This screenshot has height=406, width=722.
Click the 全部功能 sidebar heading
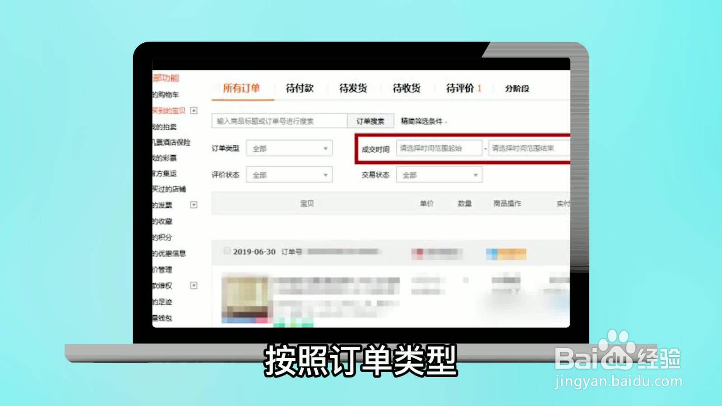166,78
